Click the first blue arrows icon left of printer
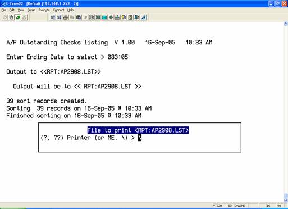Screen dimensions: 288x209 click(x=53, y=17)
